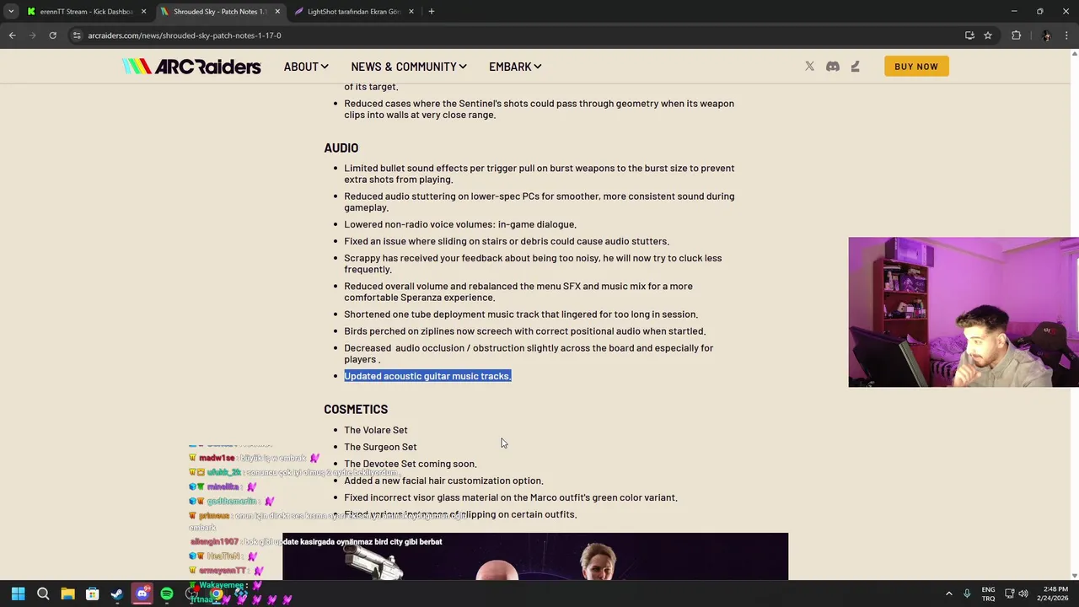1079x607 pixels.
Task: Open the tab search dropdown arrow
Action: [11, 12]
